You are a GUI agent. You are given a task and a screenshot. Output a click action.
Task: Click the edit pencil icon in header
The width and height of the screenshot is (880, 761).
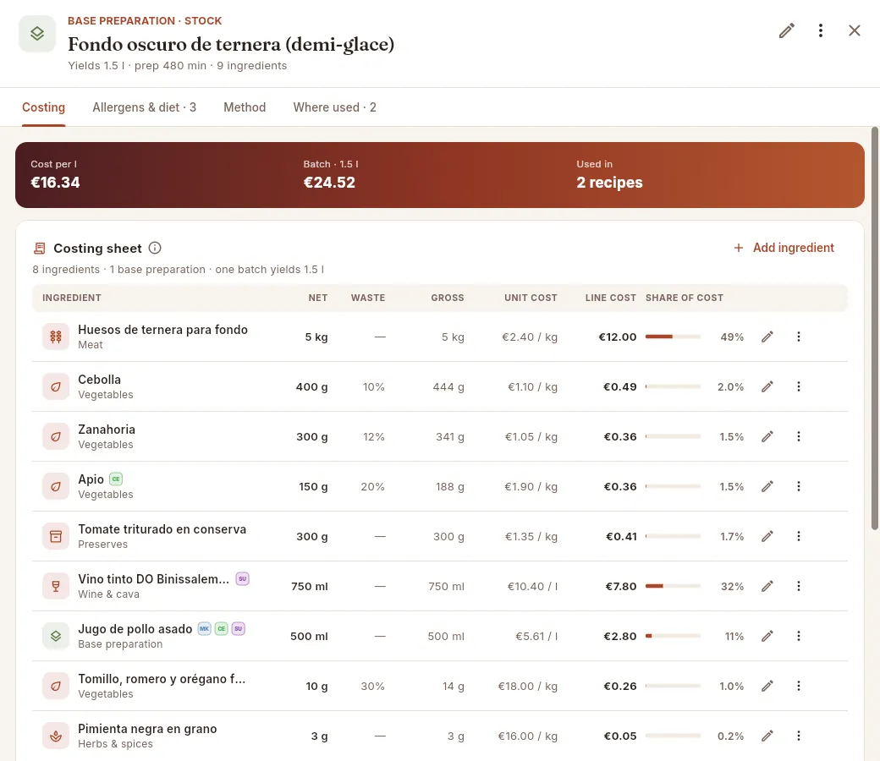(786, 30)
